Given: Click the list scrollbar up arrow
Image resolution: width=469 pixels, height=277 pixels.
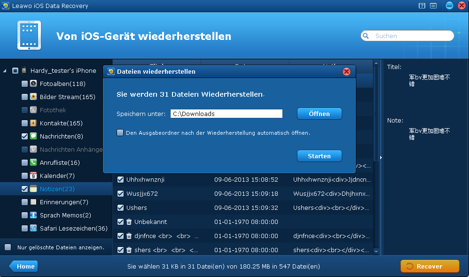Looking at the screenshot, I should click(376, 63).
